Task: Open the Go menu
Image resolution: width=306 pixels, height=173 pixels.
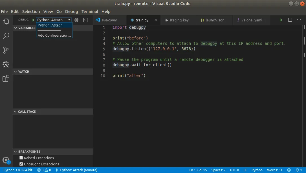Action: (x=59, y=12)
